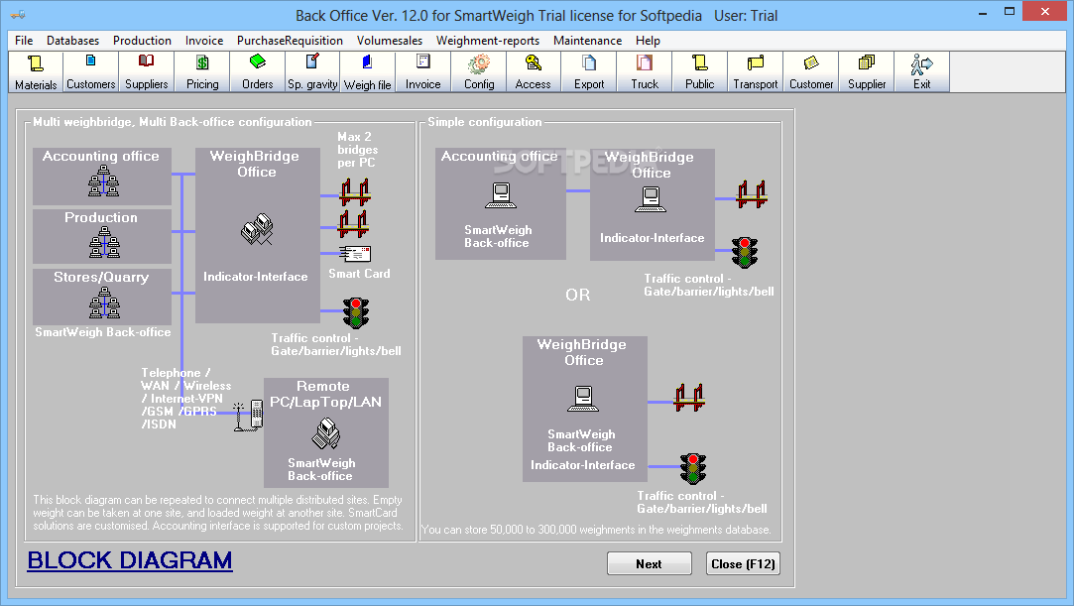Viewport: 1074px width, 606px height.
Task: Open the Transport toolbar button
Action: point(756,71)
